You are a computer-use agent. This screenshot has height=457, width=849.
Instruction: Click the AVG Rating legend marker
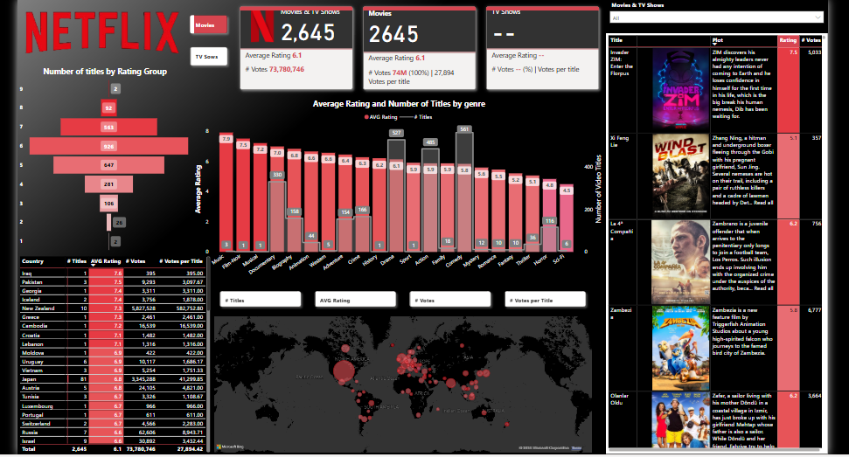coord(366,117)
